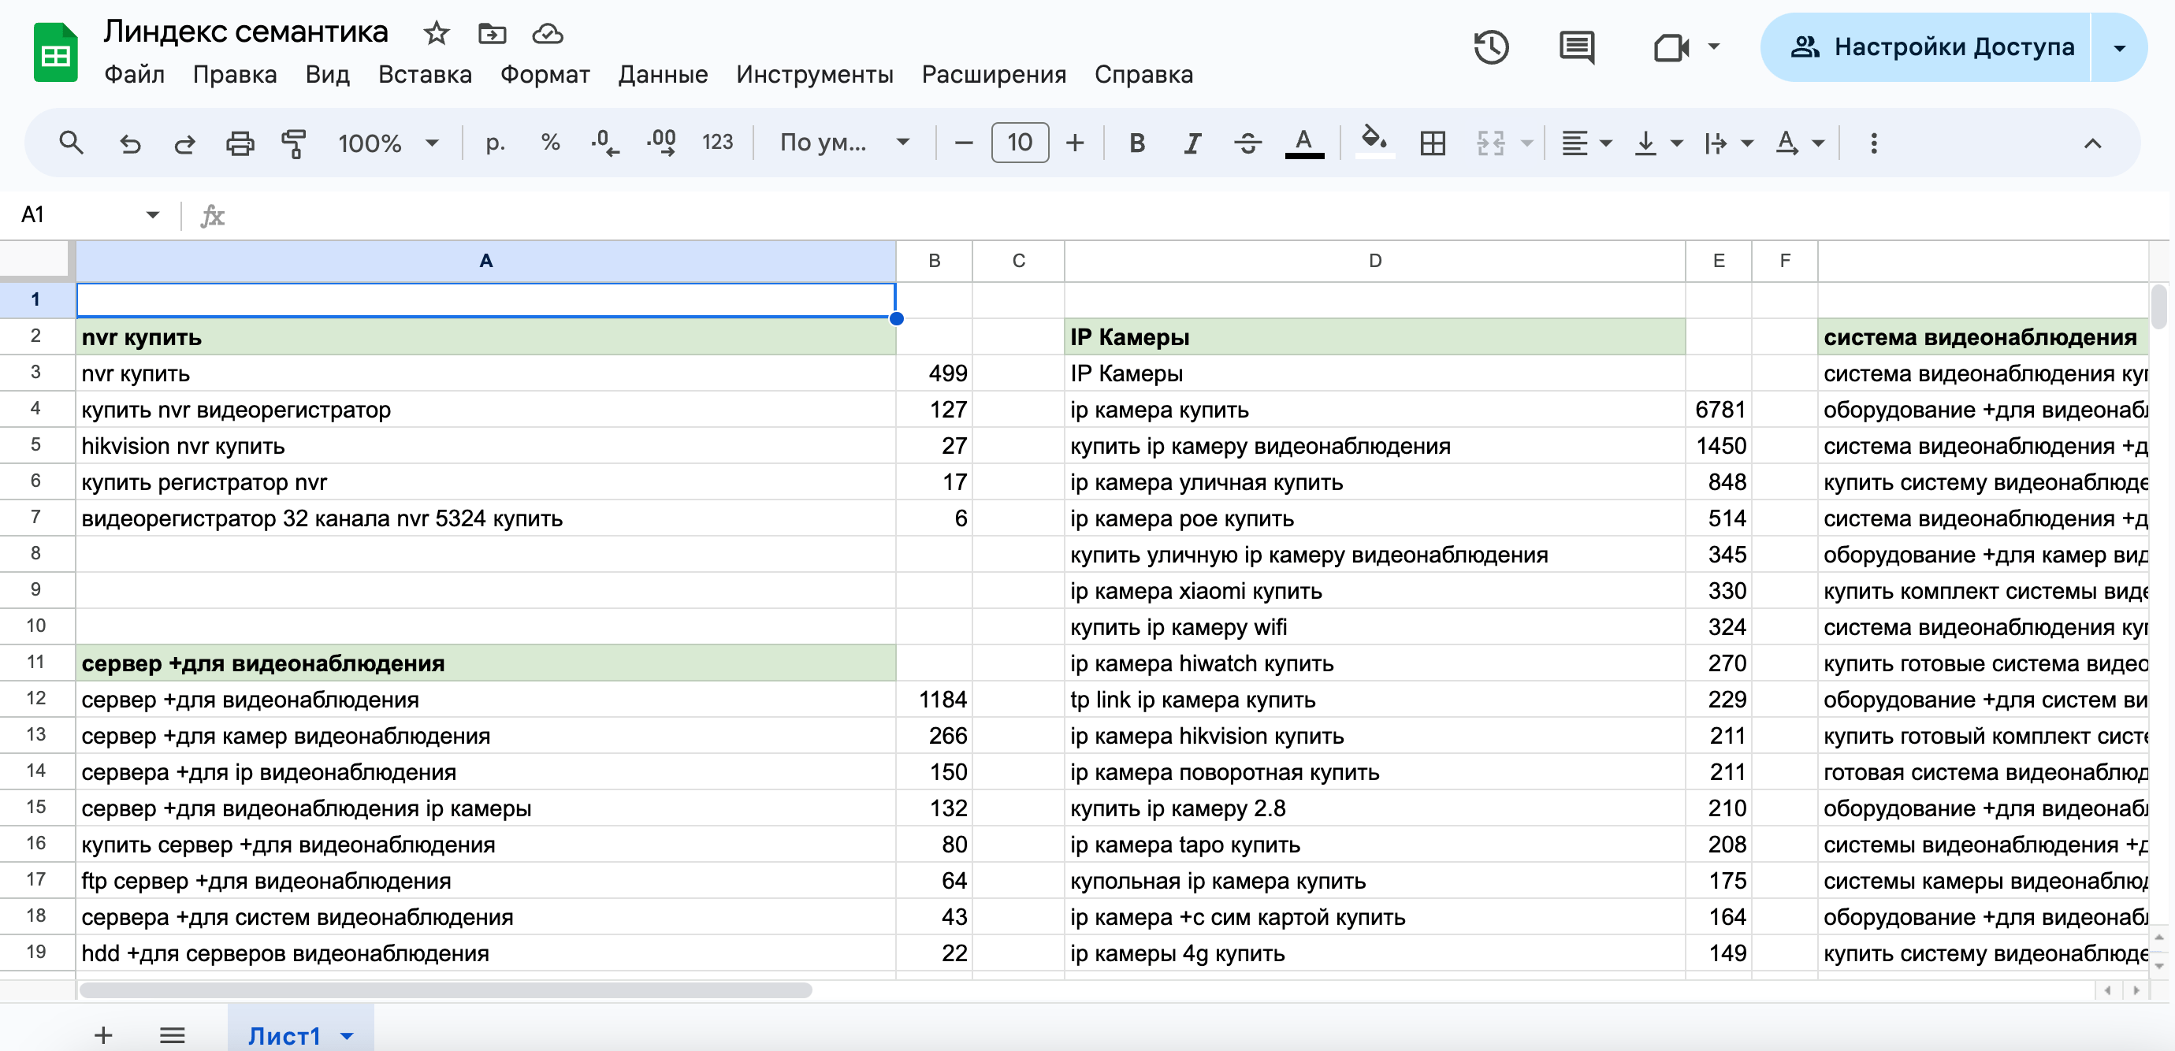Apply percent format
Screen dimensions: 2175x1051
pos(551,143)
